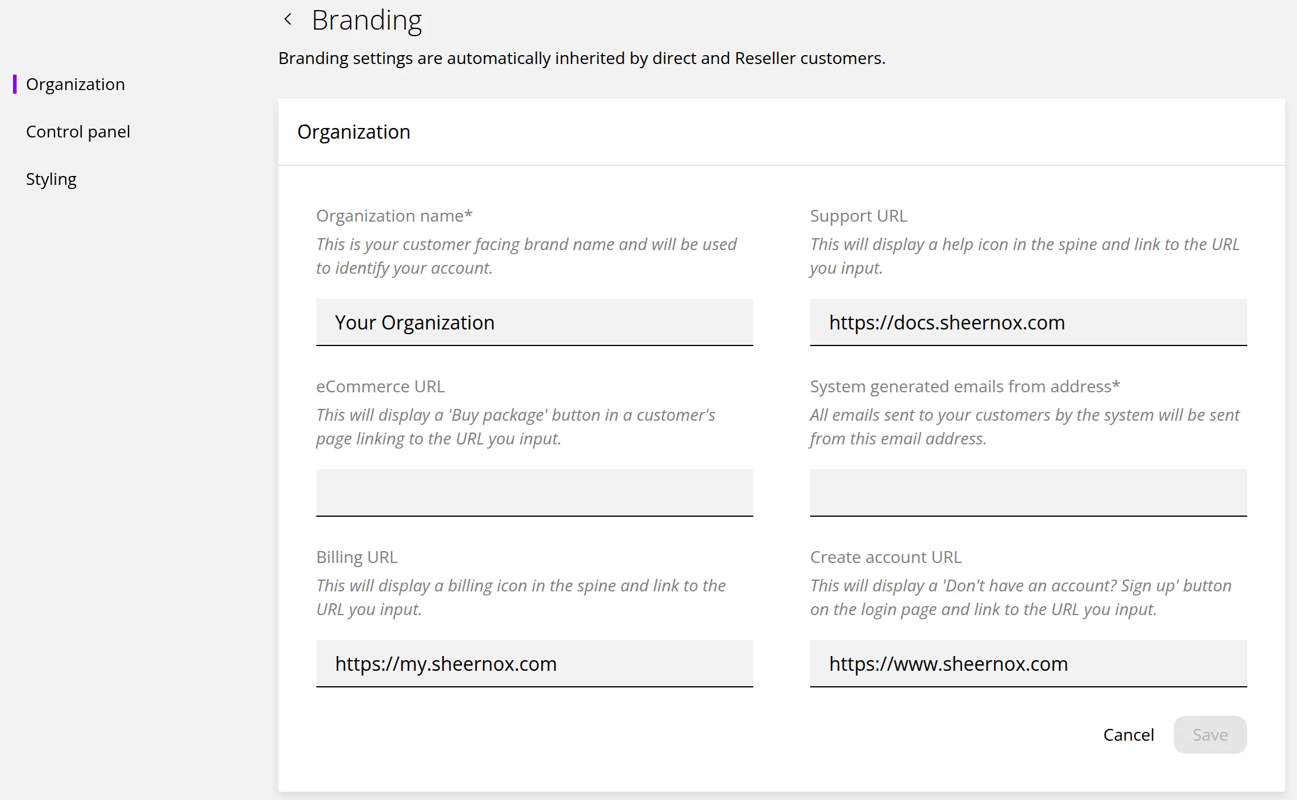Click the 'Buy package' button help text
The image size is (1297, 800).
coord(515,427)
